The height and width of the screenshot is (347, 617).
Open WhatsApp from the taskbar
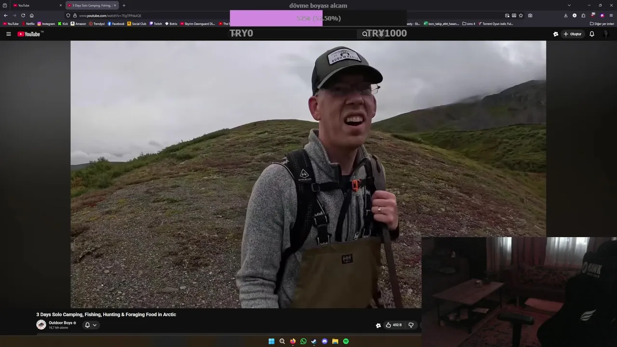point(303,341)
